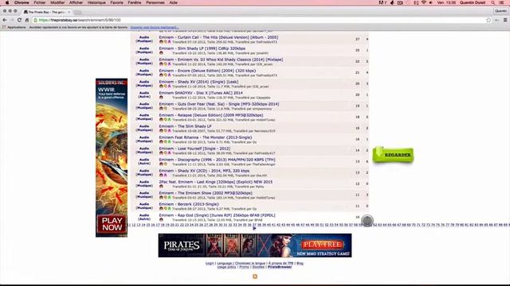Open Eminem - Curtain Call The Hits torrent
This screenshot has width=510, height=286.
click(x=218, y=37)
